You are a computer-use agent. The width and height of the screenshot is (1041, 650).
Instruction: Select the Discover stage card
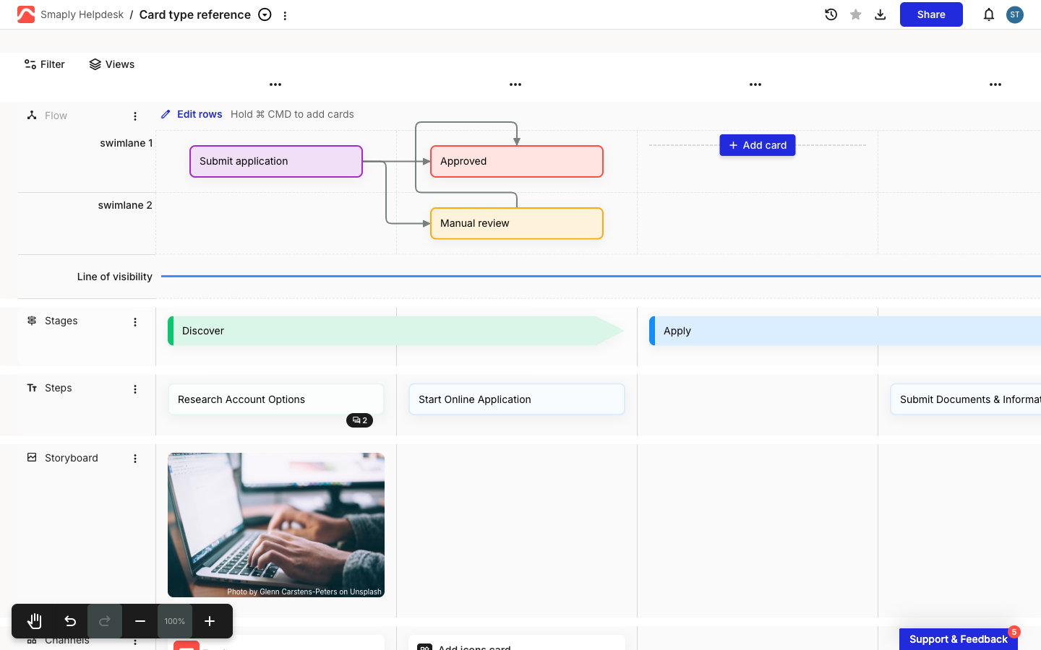tap(396, 331)
